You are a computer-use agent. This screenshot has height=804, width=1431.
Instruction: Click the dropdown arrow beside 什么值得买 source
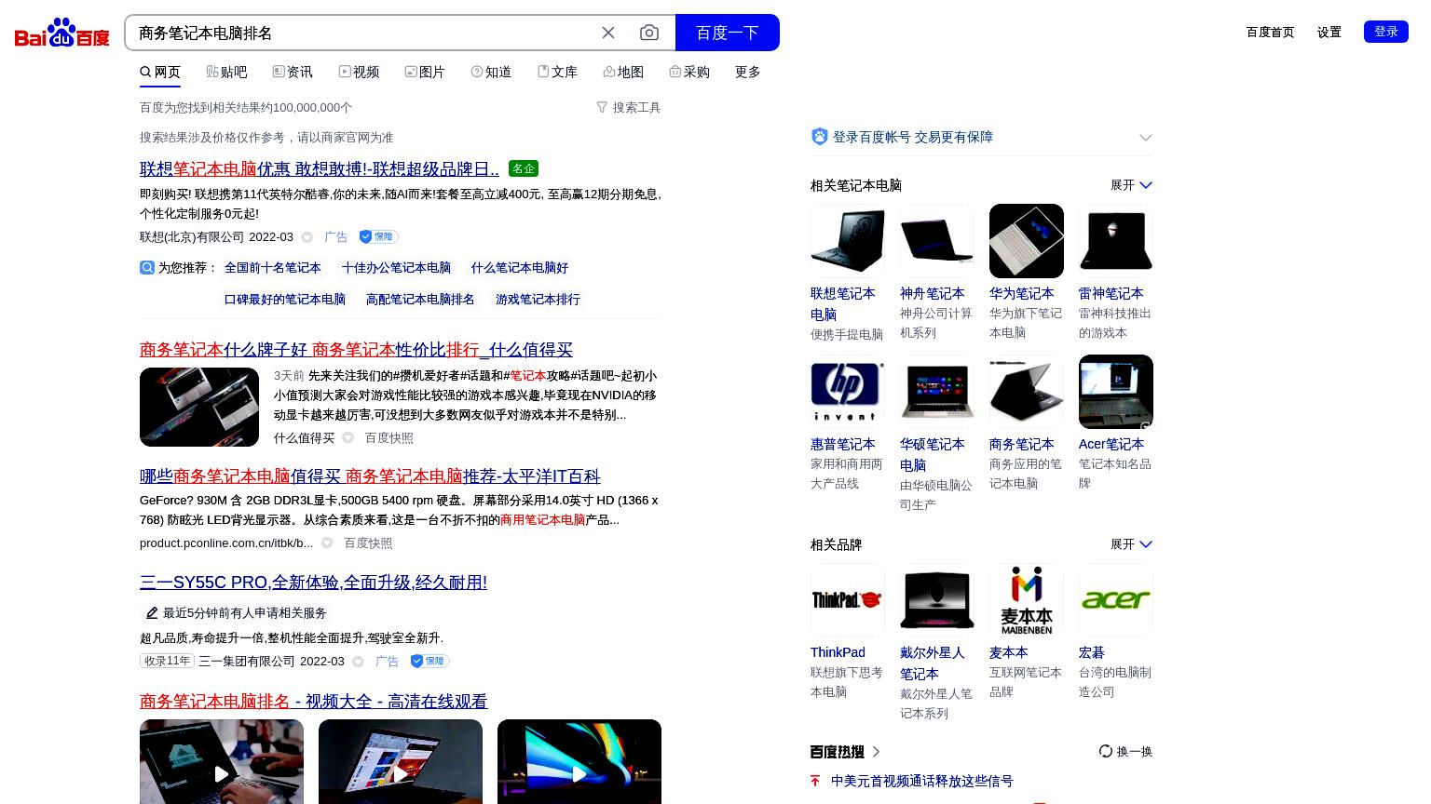point(348,437)
